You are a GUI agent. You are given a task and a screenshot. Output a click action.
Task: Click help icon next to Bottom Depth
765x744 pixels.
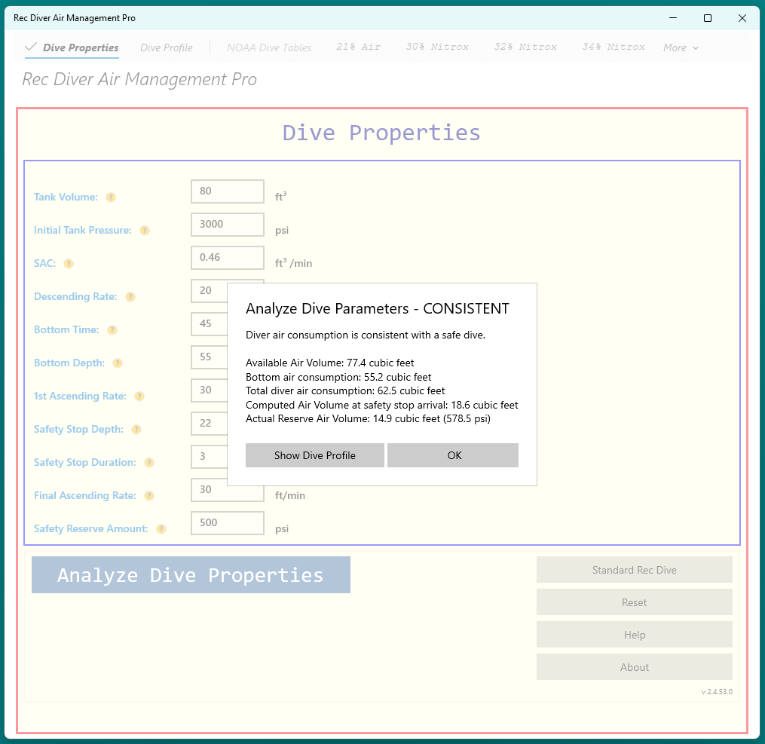[x=118, y=363]
